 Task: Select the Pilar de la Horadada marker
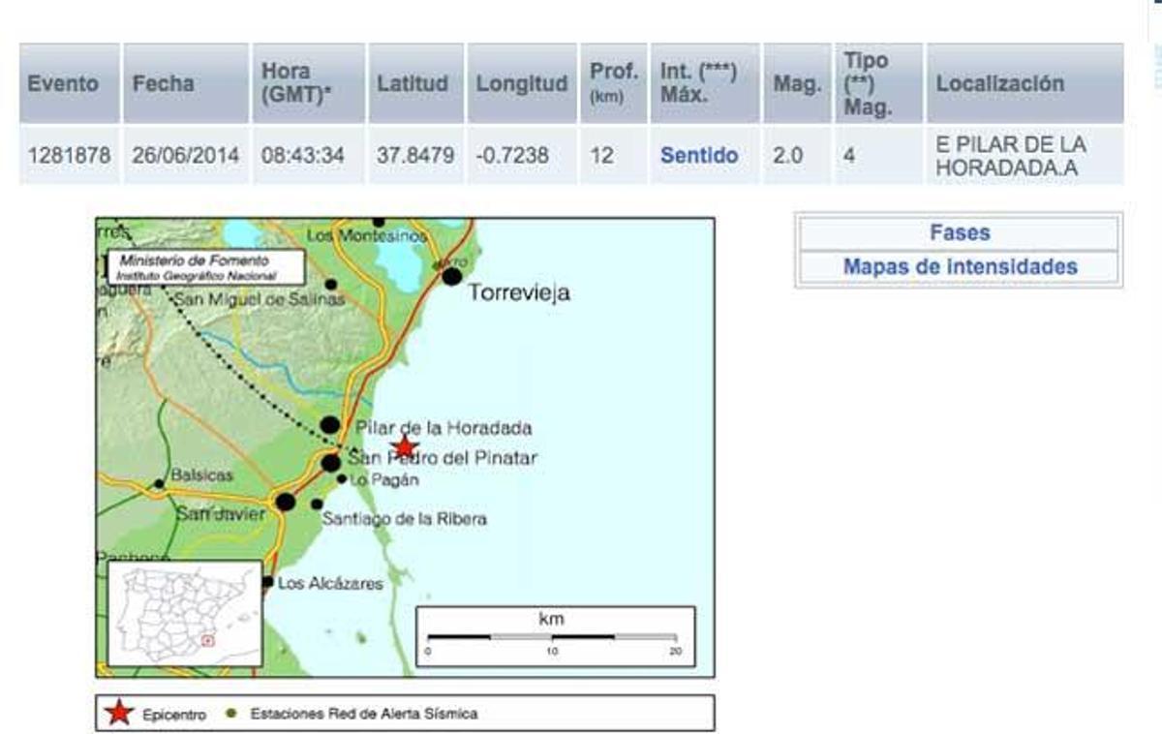tap(329, 426)
